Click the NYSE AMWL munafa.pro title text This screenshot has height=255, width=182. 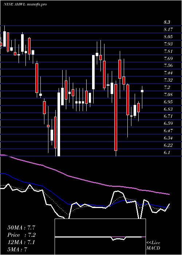pos(25,4)
